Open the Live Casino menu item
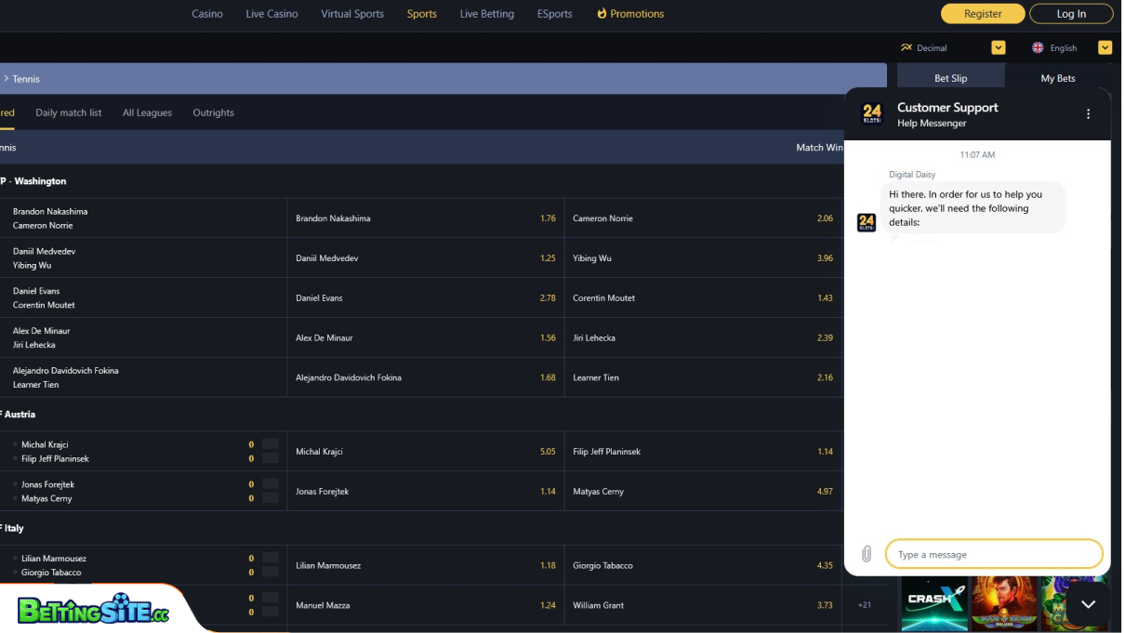The height and width of the screenshot is (633, 1125). click(271, 14)
